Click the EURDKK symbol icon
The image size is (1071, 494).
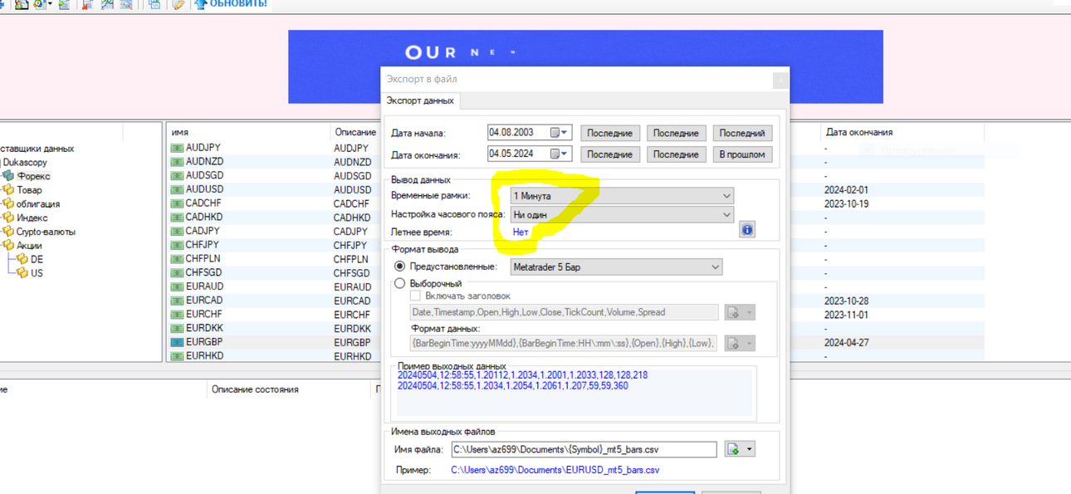177,328
